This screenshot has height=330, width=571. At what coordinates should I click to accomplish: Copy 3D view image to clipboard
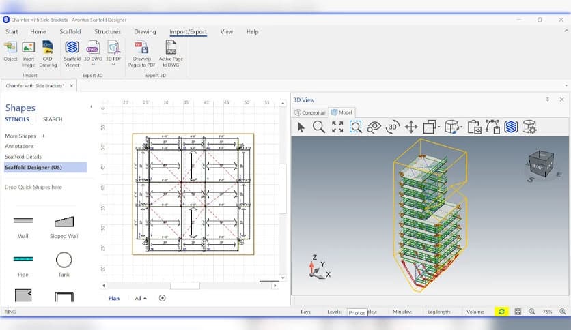474,127
